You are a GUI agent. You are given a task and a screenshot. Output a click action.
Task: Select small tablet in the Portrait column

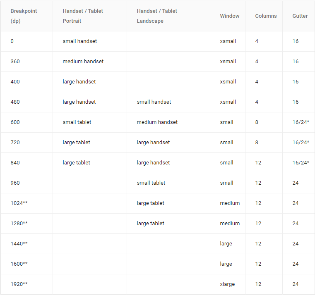click(x=77, y=122)
